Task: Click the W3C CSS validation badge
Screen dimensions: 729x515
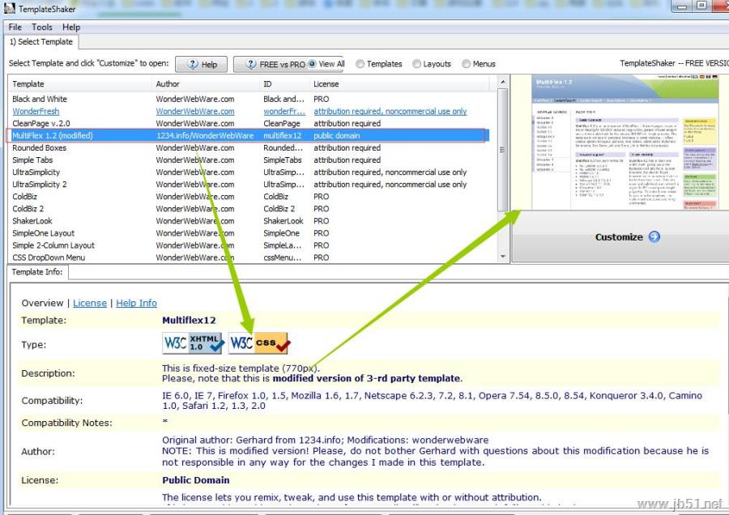Action: pos(259,343)
